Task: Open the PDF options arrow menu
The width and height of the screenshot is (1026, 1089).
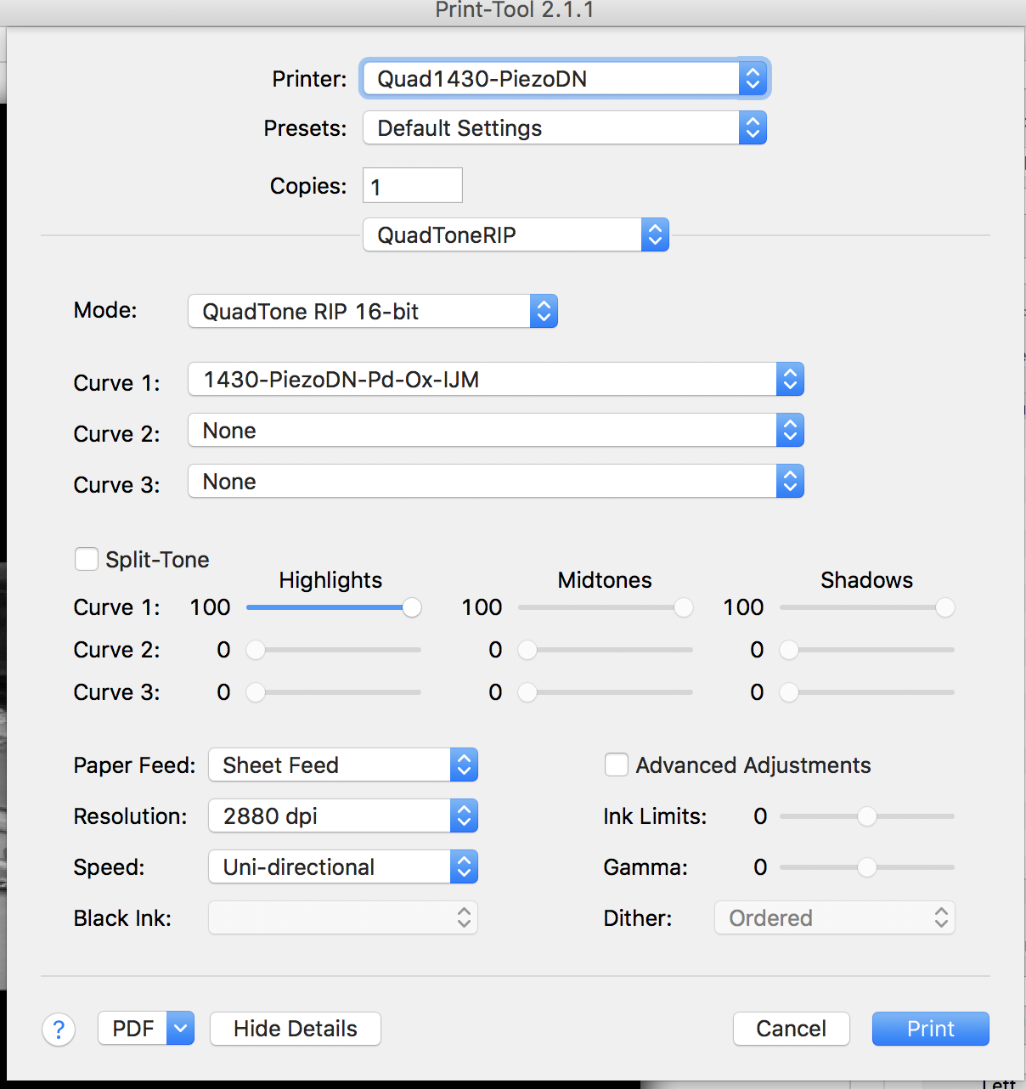Action: 180,1029
